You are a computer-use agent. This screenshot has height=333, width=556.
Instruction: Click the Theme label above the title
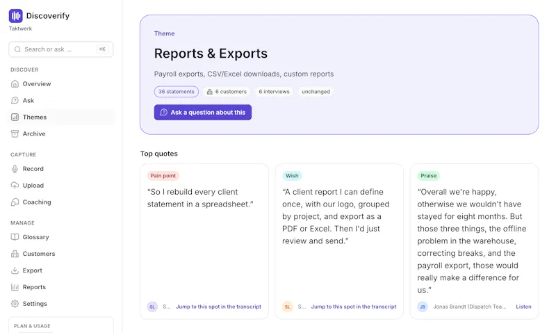[164, 33]
